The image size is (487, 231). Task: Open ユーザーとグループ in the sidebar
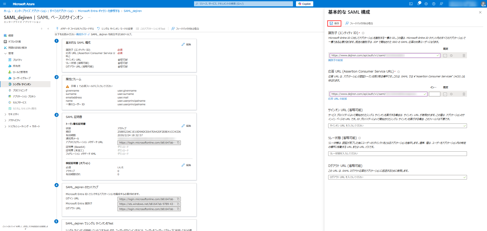(22, 78)
